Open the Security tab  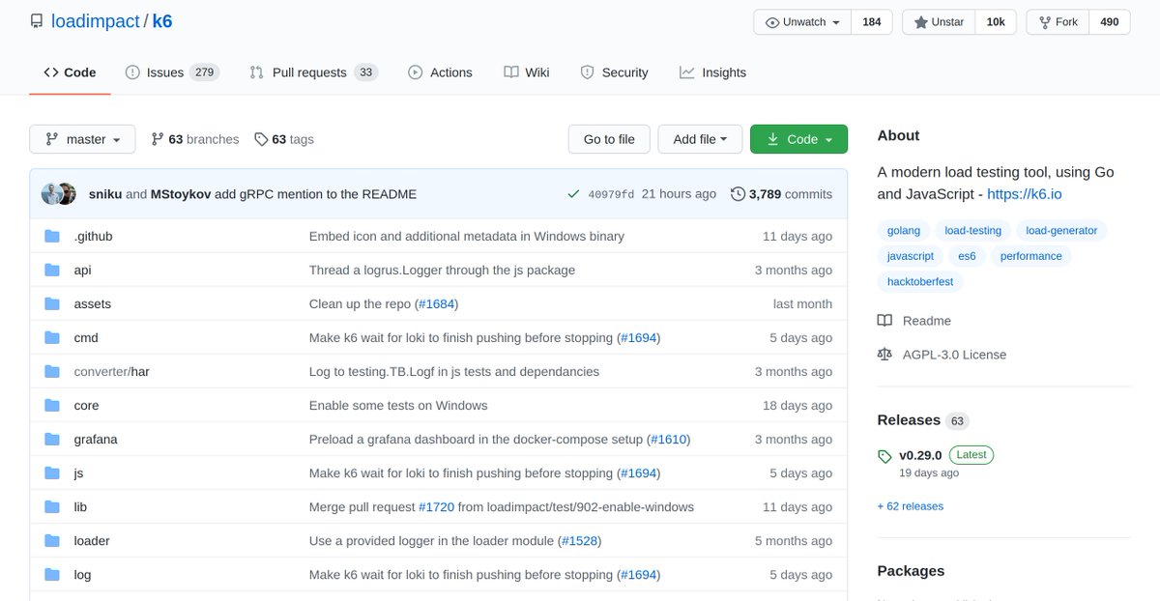(615, 72)
